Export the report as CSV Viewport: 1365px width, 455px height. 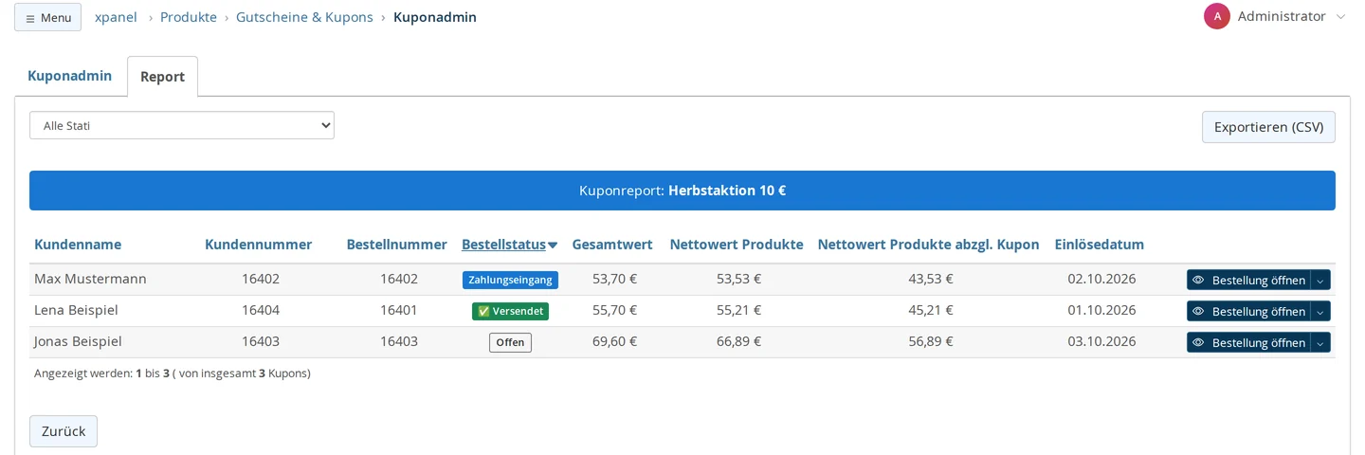point(1268,127)
